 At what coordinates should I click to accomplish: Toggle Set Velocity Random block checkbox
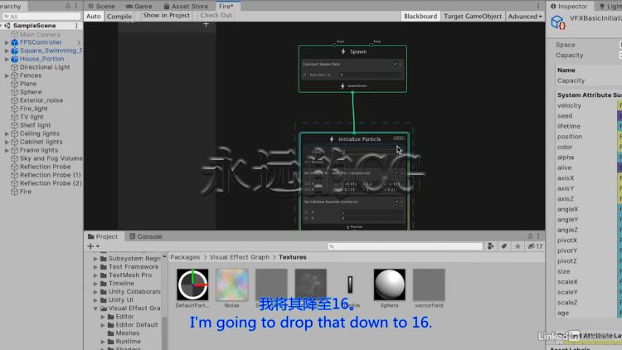[x=396, y=173]
